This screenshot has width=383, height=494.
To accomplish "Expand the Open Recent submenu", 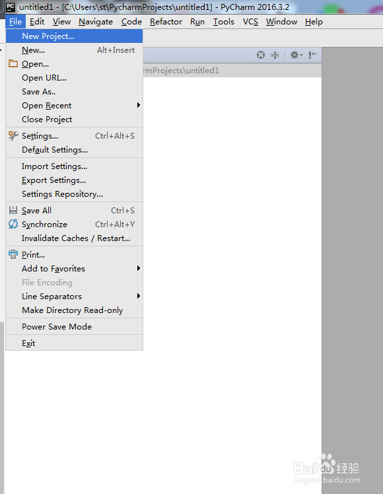I will click(75, 106).
